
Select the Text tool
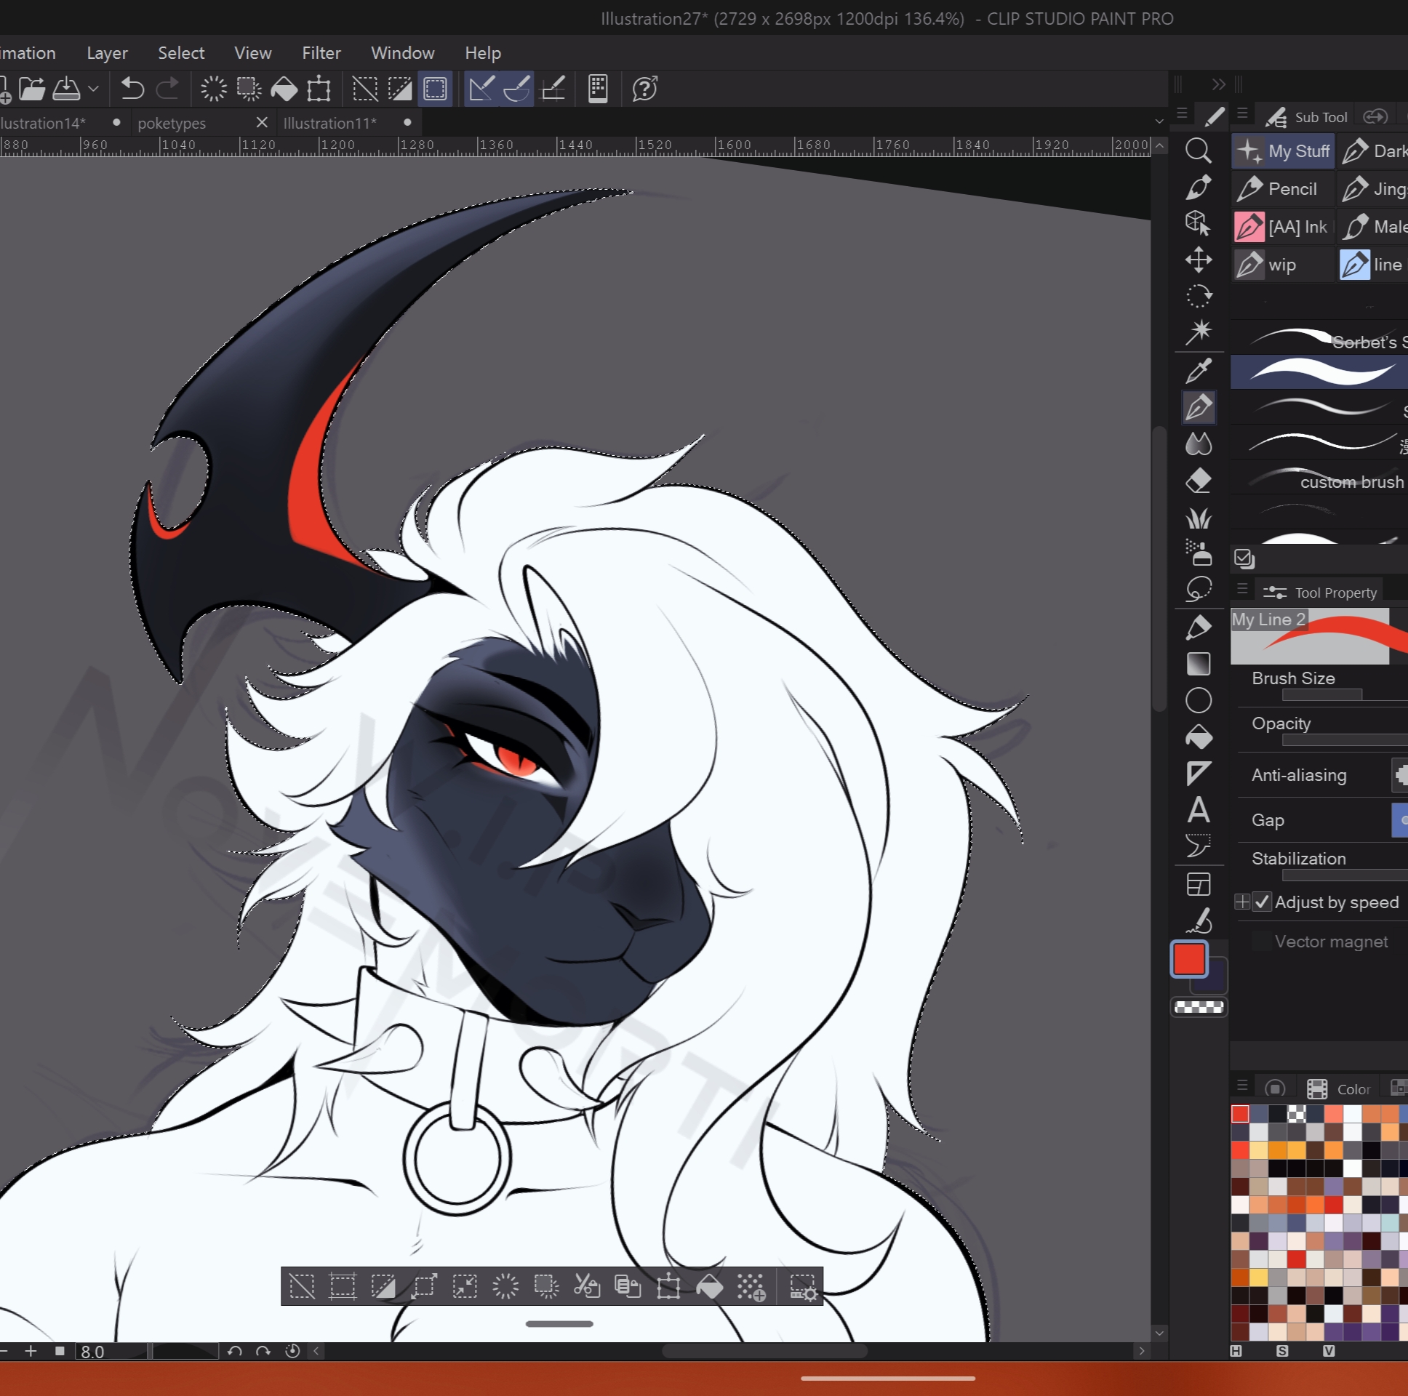[1198, 810]
